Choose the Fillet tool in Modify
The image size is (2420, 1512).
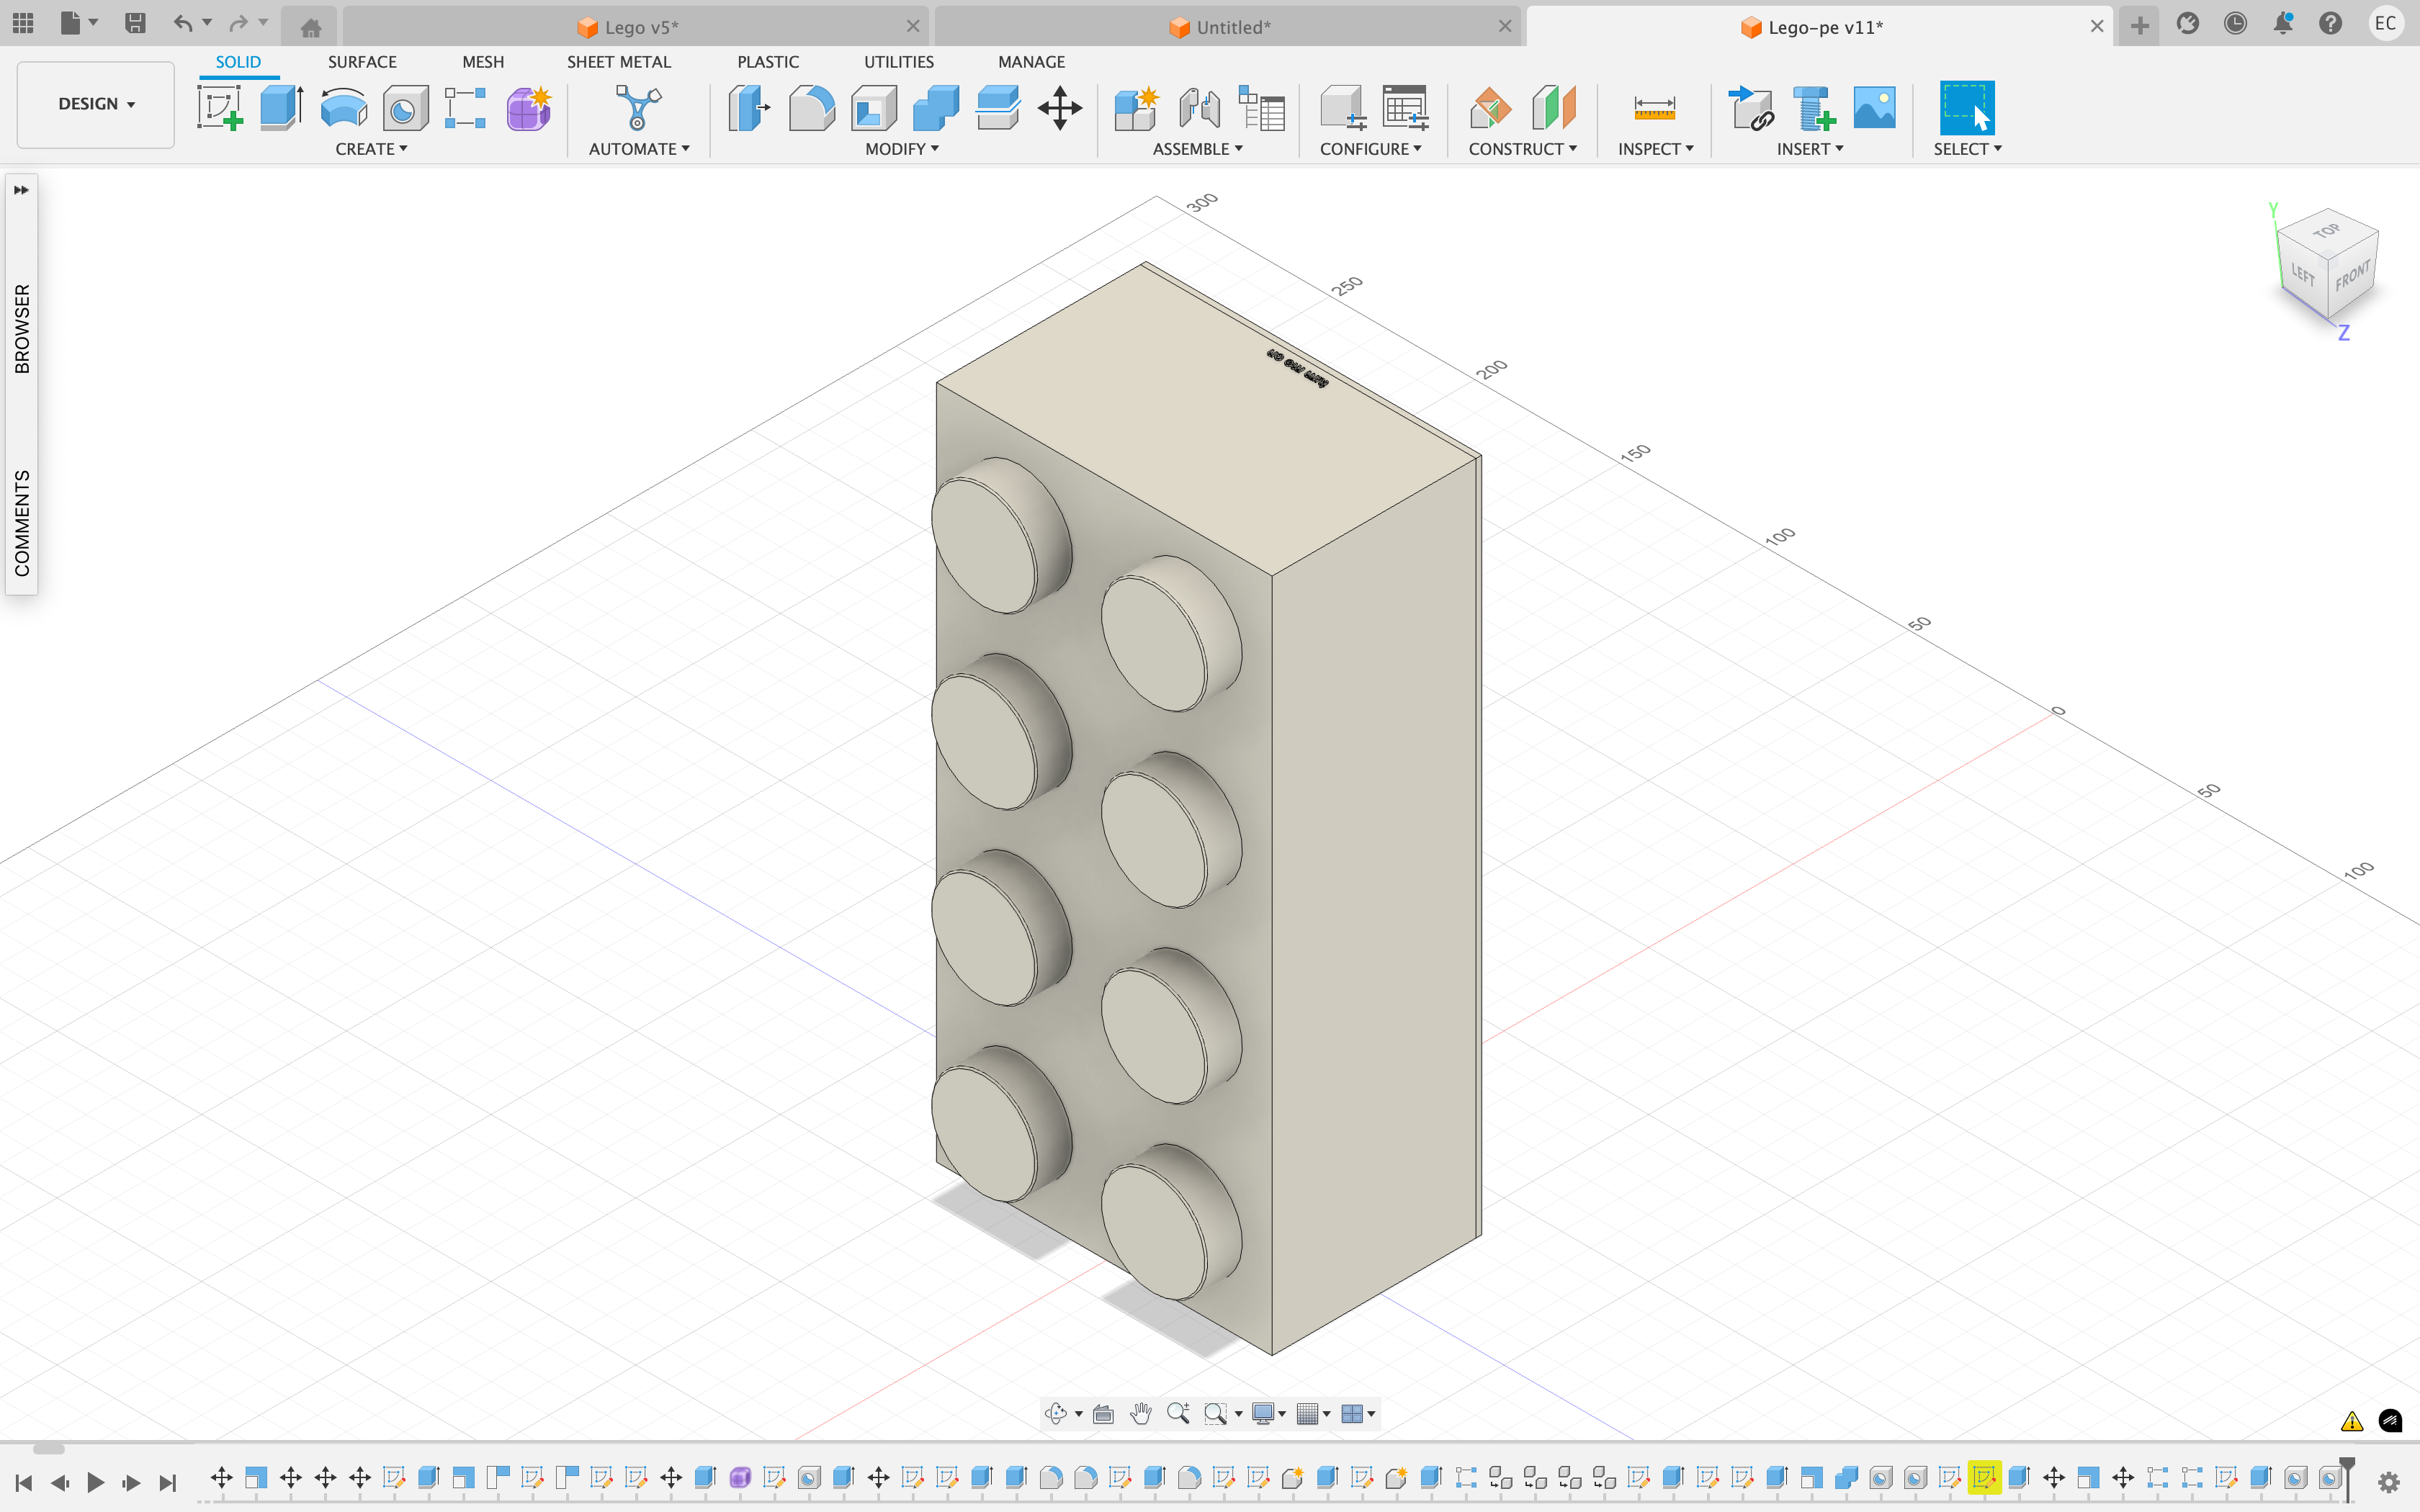(x=811, y=108)
